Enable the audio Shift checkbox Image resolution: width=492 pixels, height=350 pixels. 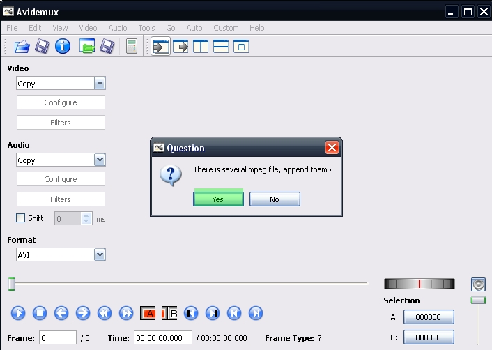click(20, 218)
